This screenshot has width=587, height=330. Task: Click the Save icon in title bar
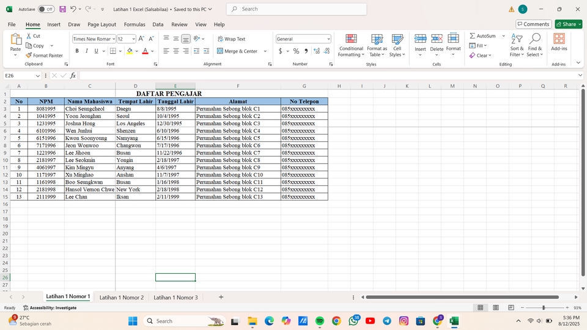point(62,9)
